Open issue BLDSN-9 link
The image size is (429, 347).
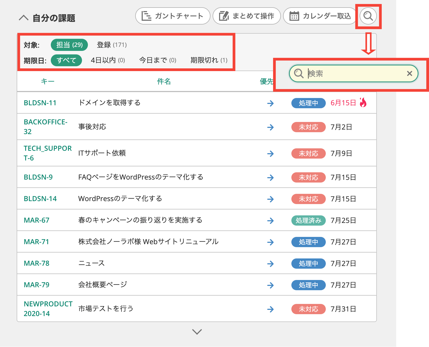tap(38, 177)
